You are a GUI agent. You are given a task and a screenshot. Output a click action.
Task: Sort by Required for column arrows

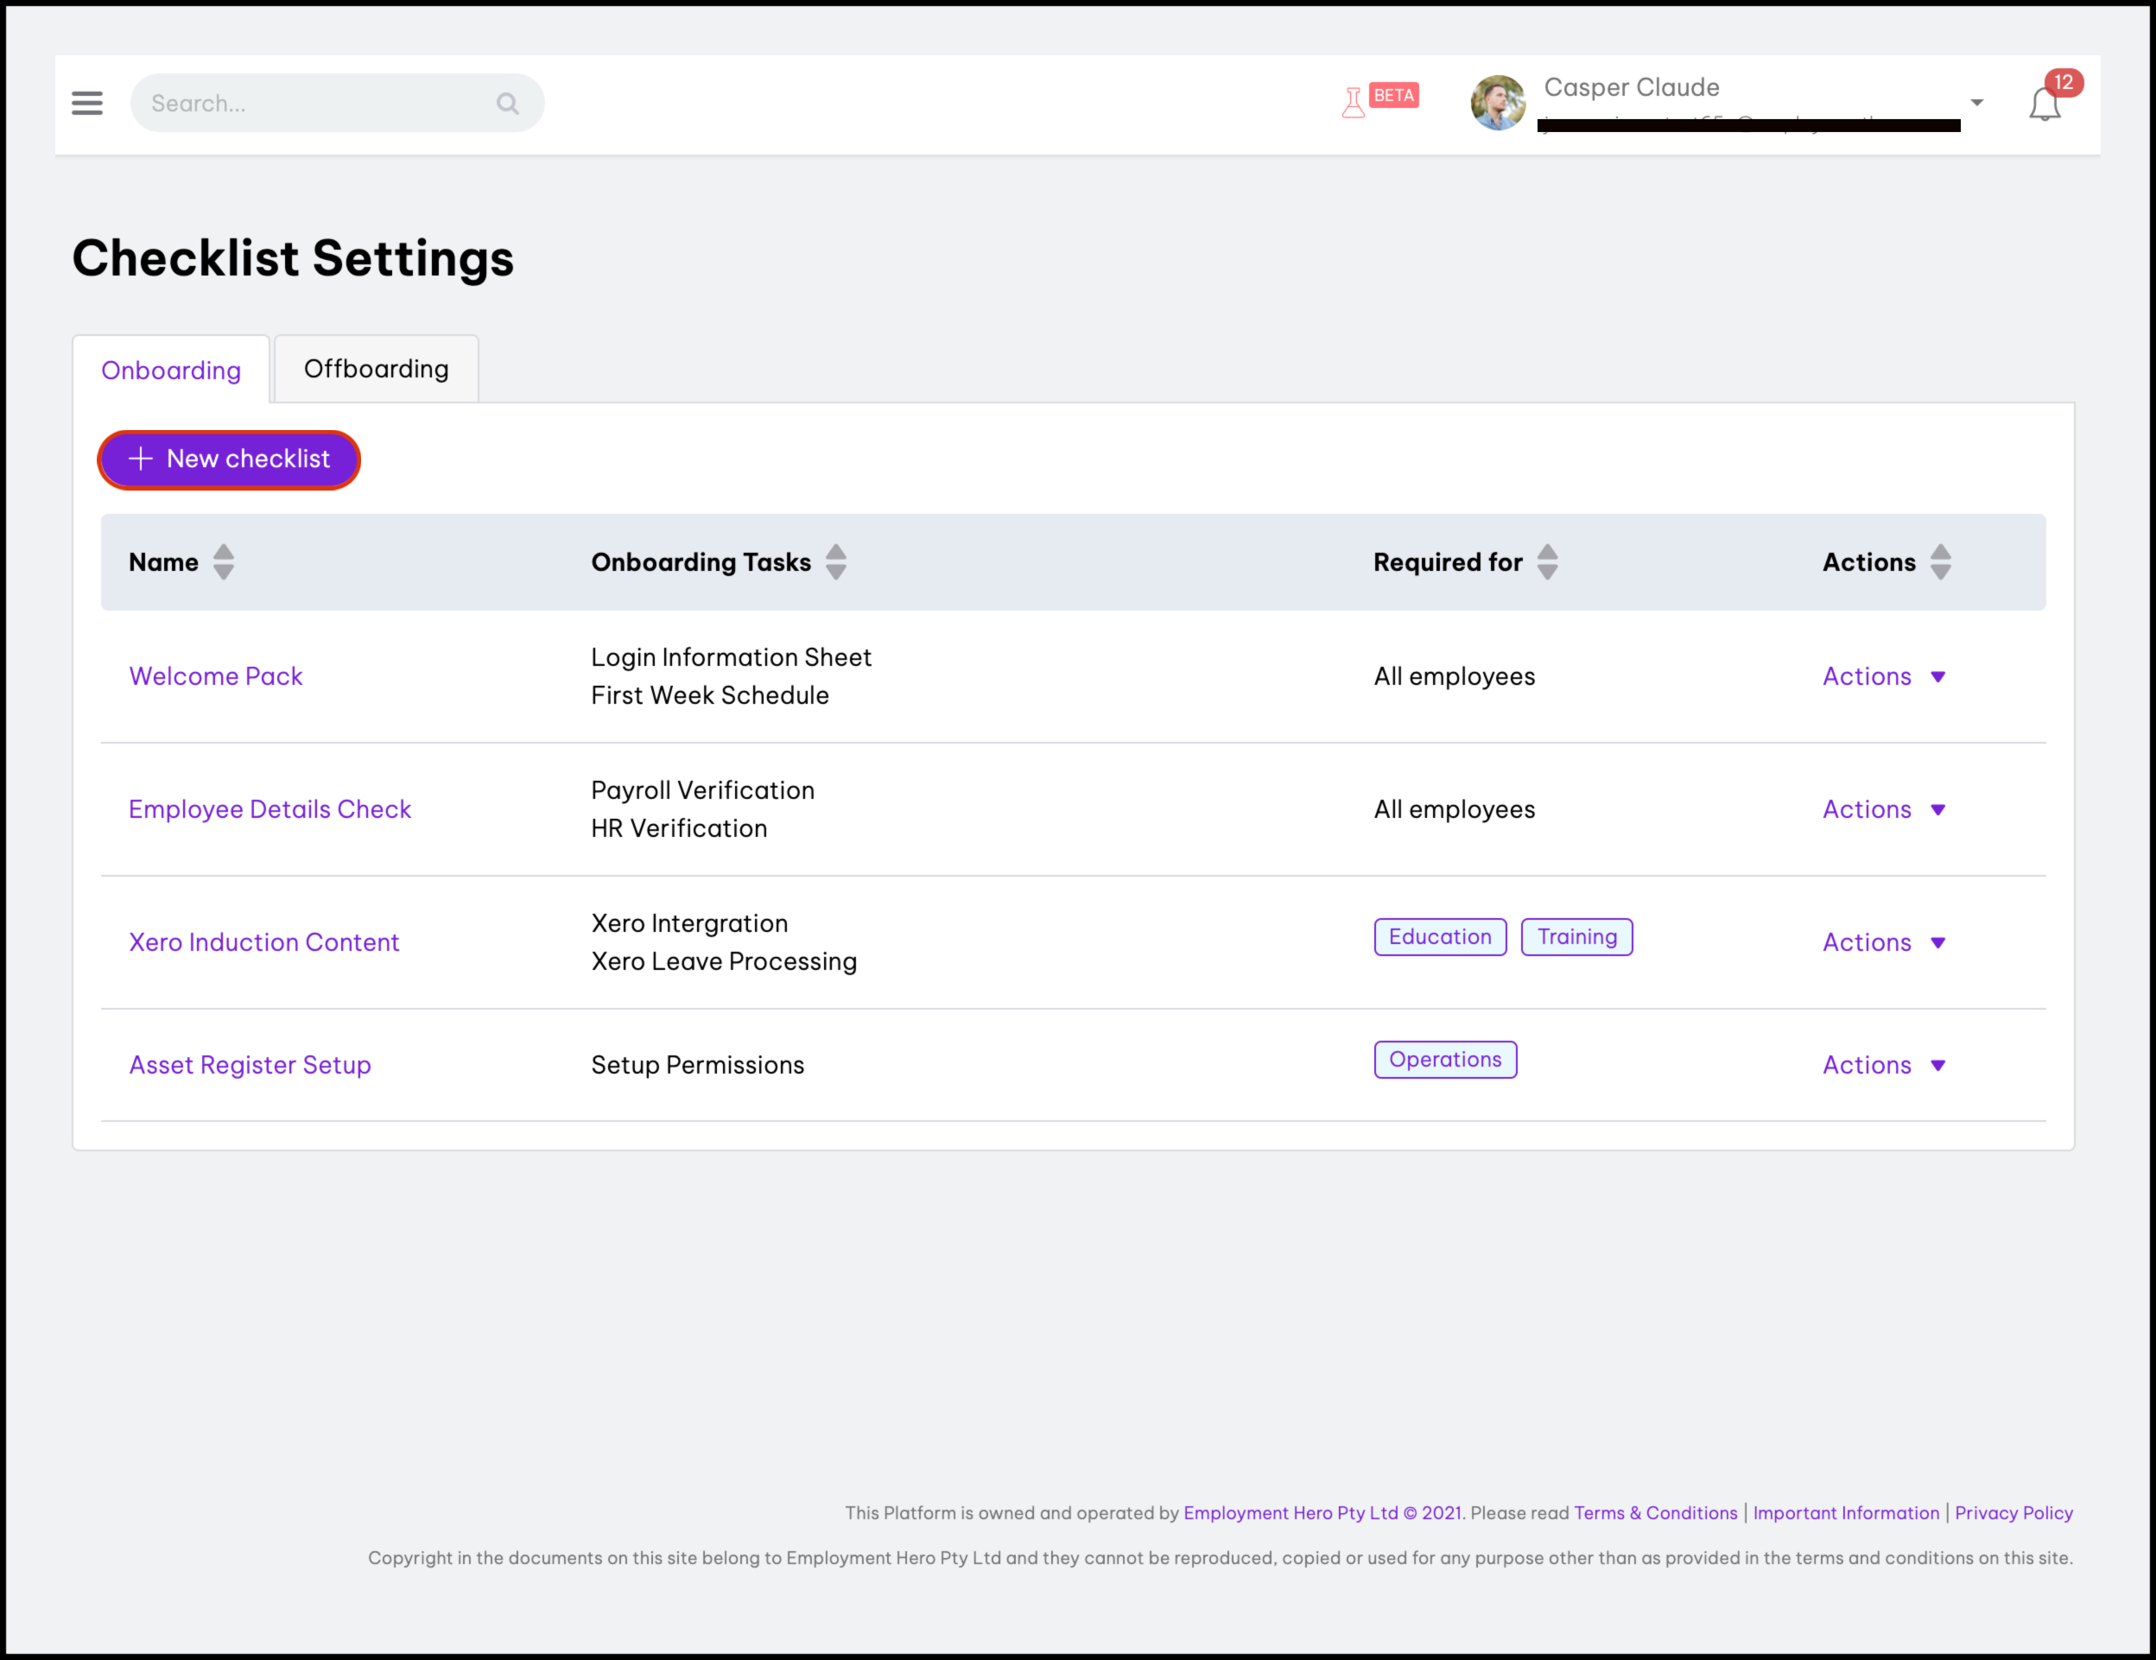click(1547, 561)
